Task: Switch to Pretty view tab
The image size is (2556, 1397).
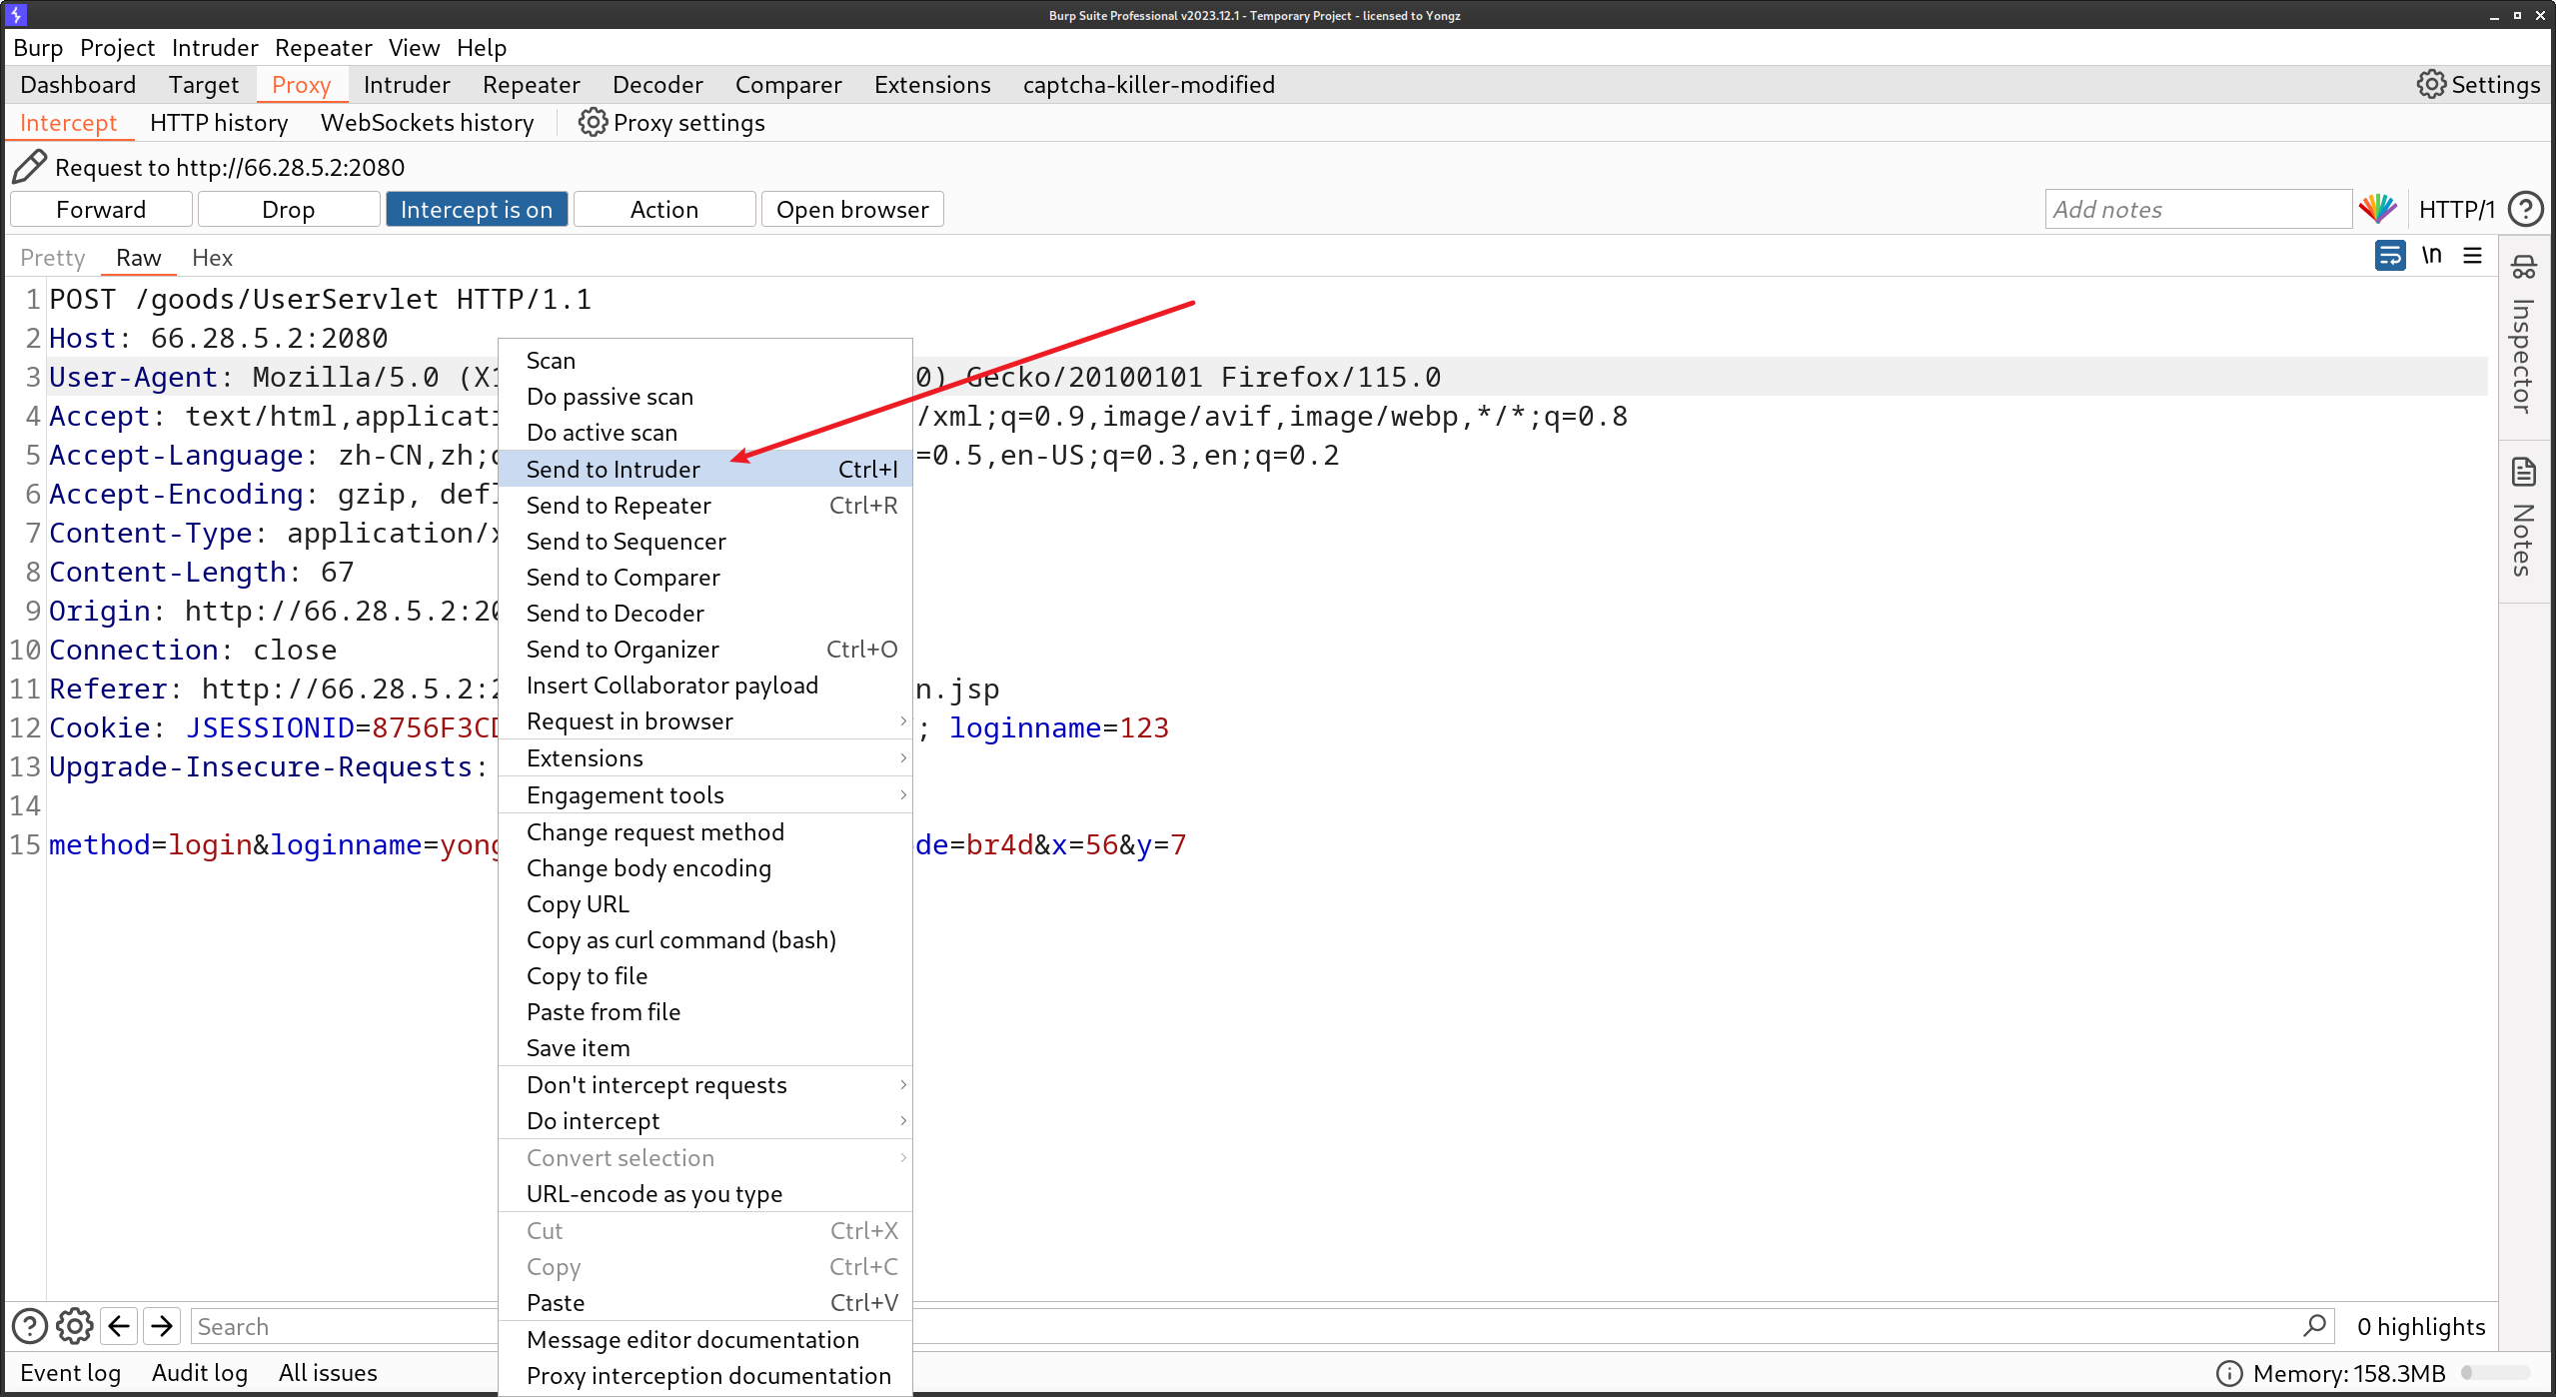Action: 53,257
